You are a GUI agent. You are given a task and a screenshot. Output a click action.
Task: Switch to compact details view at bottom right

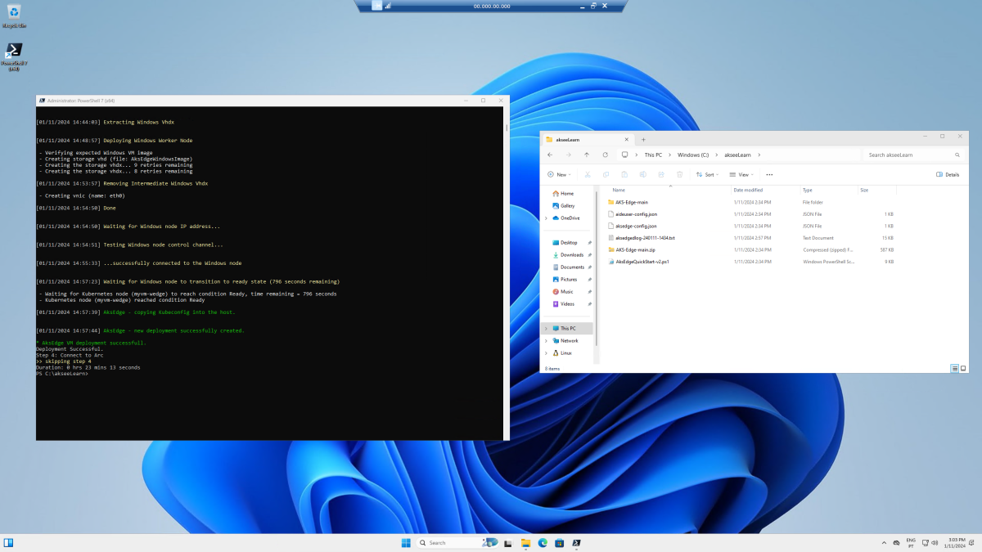pyautogui.click(x=953, y=368)
